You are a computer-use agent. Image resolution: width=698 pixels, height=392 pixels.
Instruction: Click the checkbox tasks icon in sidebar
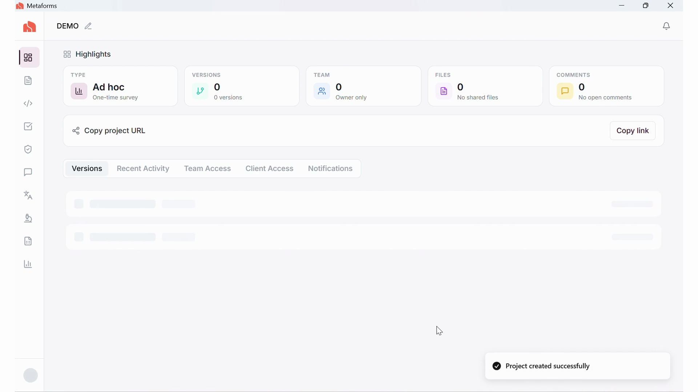click(28, 126)
